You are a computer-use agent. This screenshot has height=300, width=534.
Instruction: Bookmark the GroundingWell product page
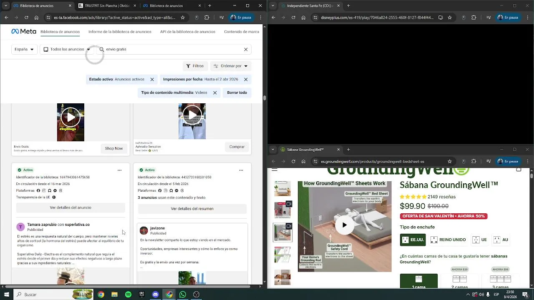pos(450,161)
